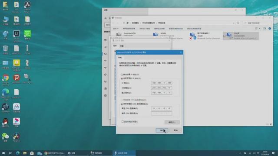The image size is (278, 156).
Task: Open Task View from the taskbar
Action: (10, 153)
